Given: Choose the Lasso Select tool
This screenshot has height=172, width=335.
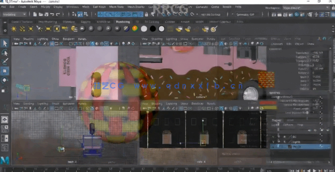Looking at the screenshot, I should click(5, 53).
